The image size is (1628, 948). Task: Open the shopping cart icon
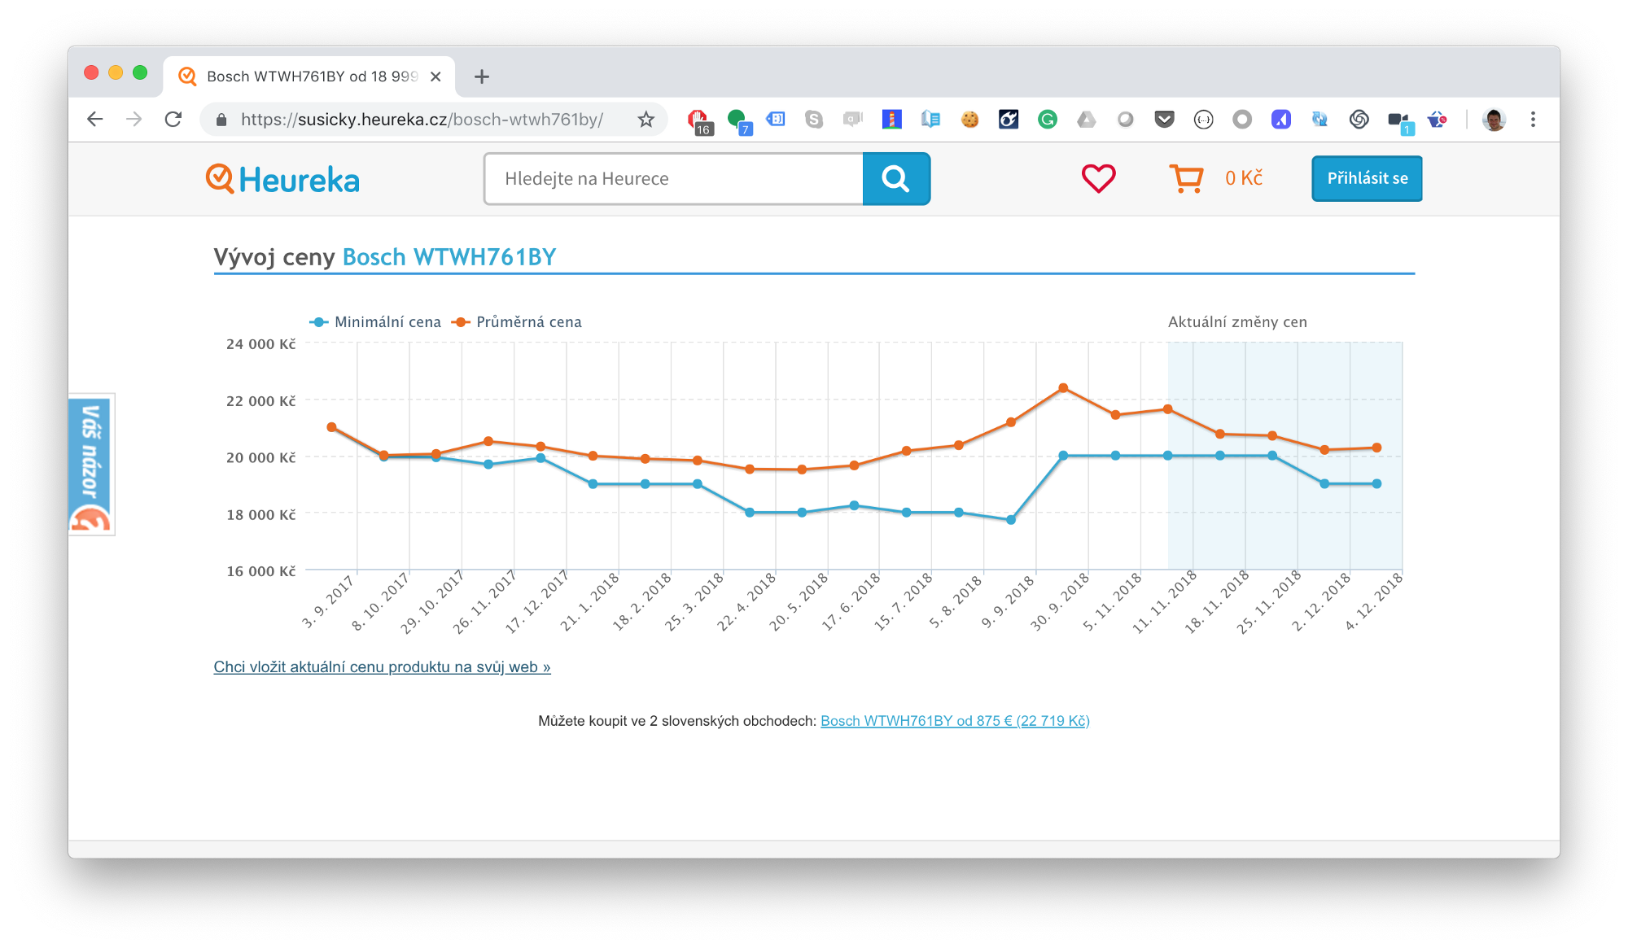1186,178
